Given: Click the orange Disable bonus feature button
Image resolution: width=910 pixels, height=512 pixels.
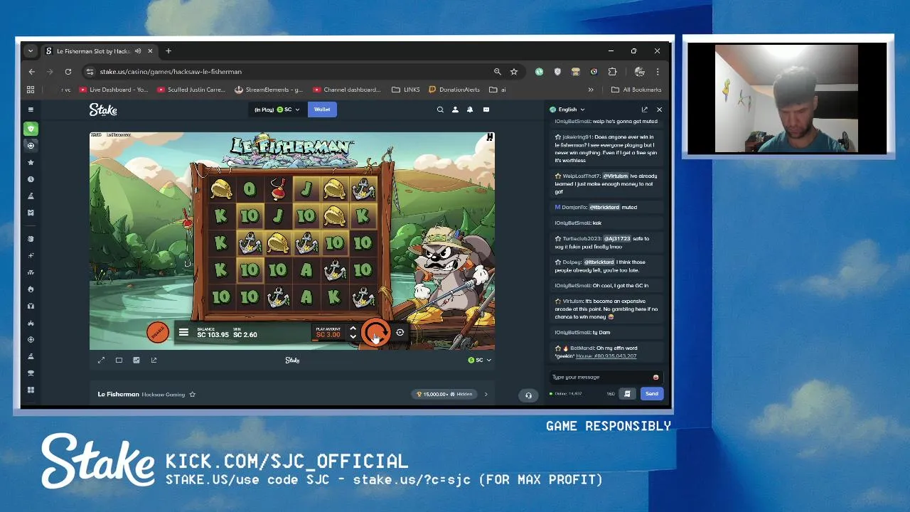Looking at the screenshot, I should point(157,332).
